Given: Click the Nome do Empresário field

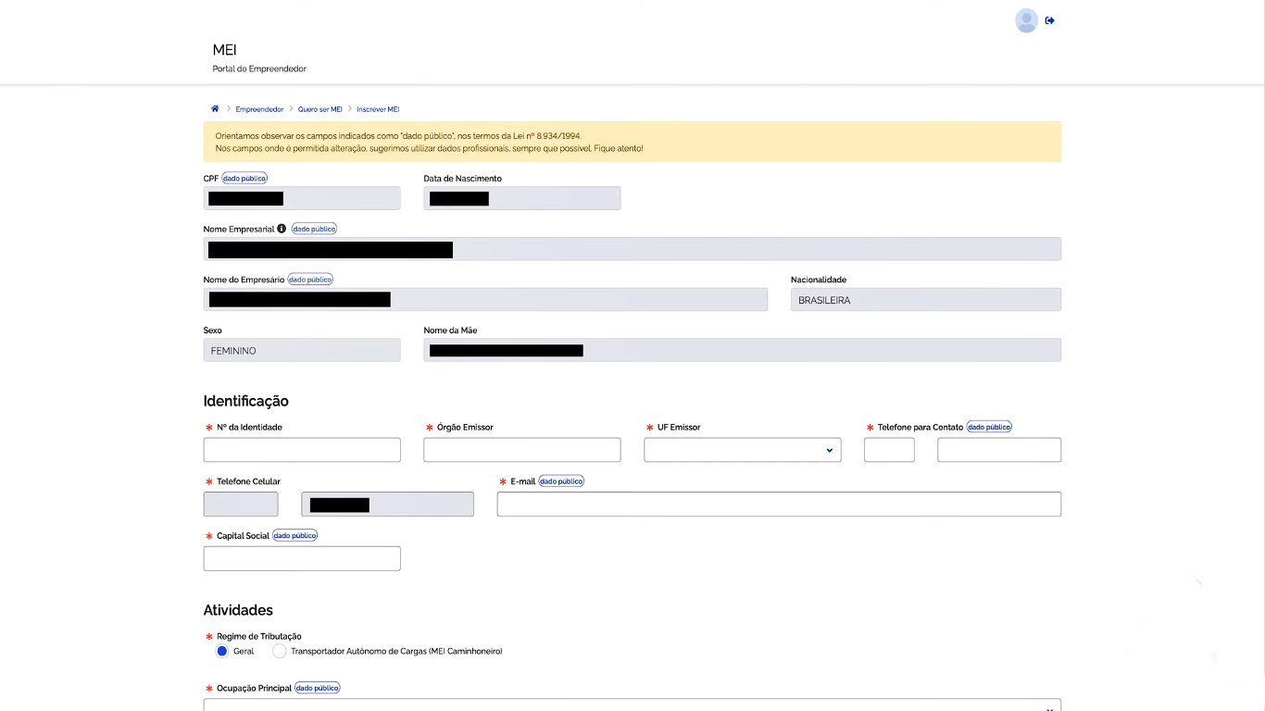Looking at the screenshot, I should click(485, 299).
